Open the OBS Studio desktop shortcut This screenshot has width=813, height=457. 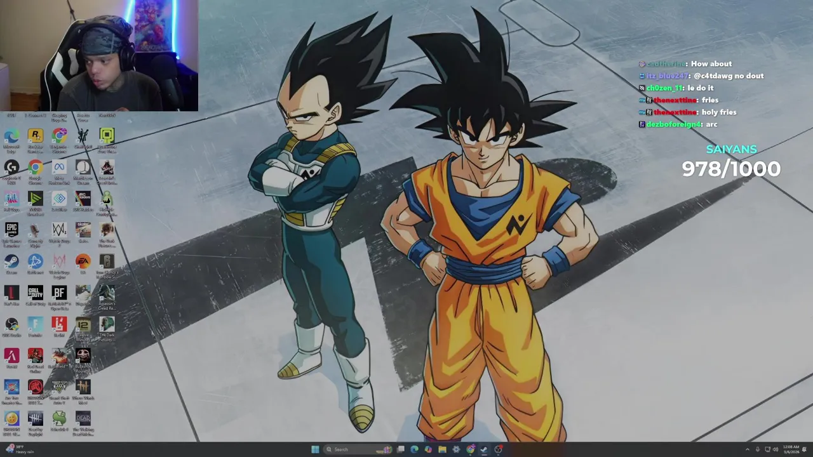point(11,327)
